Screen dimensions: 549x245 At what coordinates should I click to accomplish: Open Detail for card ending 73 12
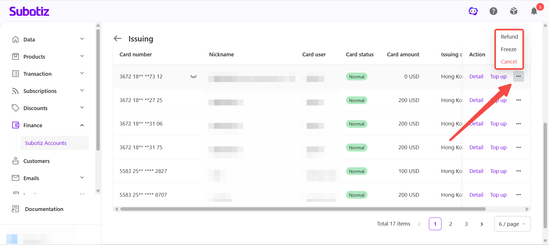(476, 76)
